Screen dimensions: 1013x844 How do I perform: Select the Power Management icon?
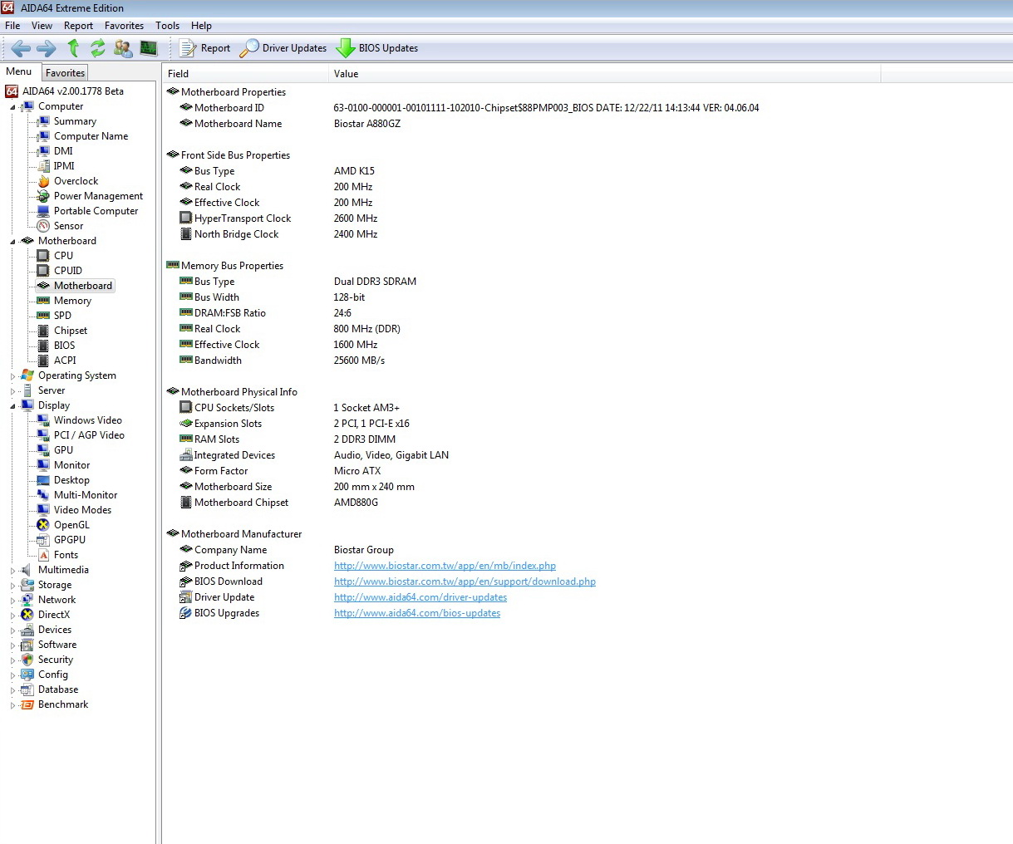43,196
